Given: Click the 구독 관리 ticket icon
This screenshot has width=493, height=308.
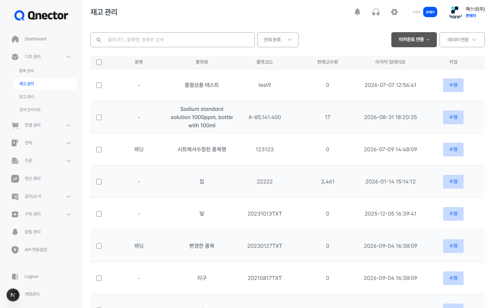Looking at the screenshot, I should click(x=15, y=214).
